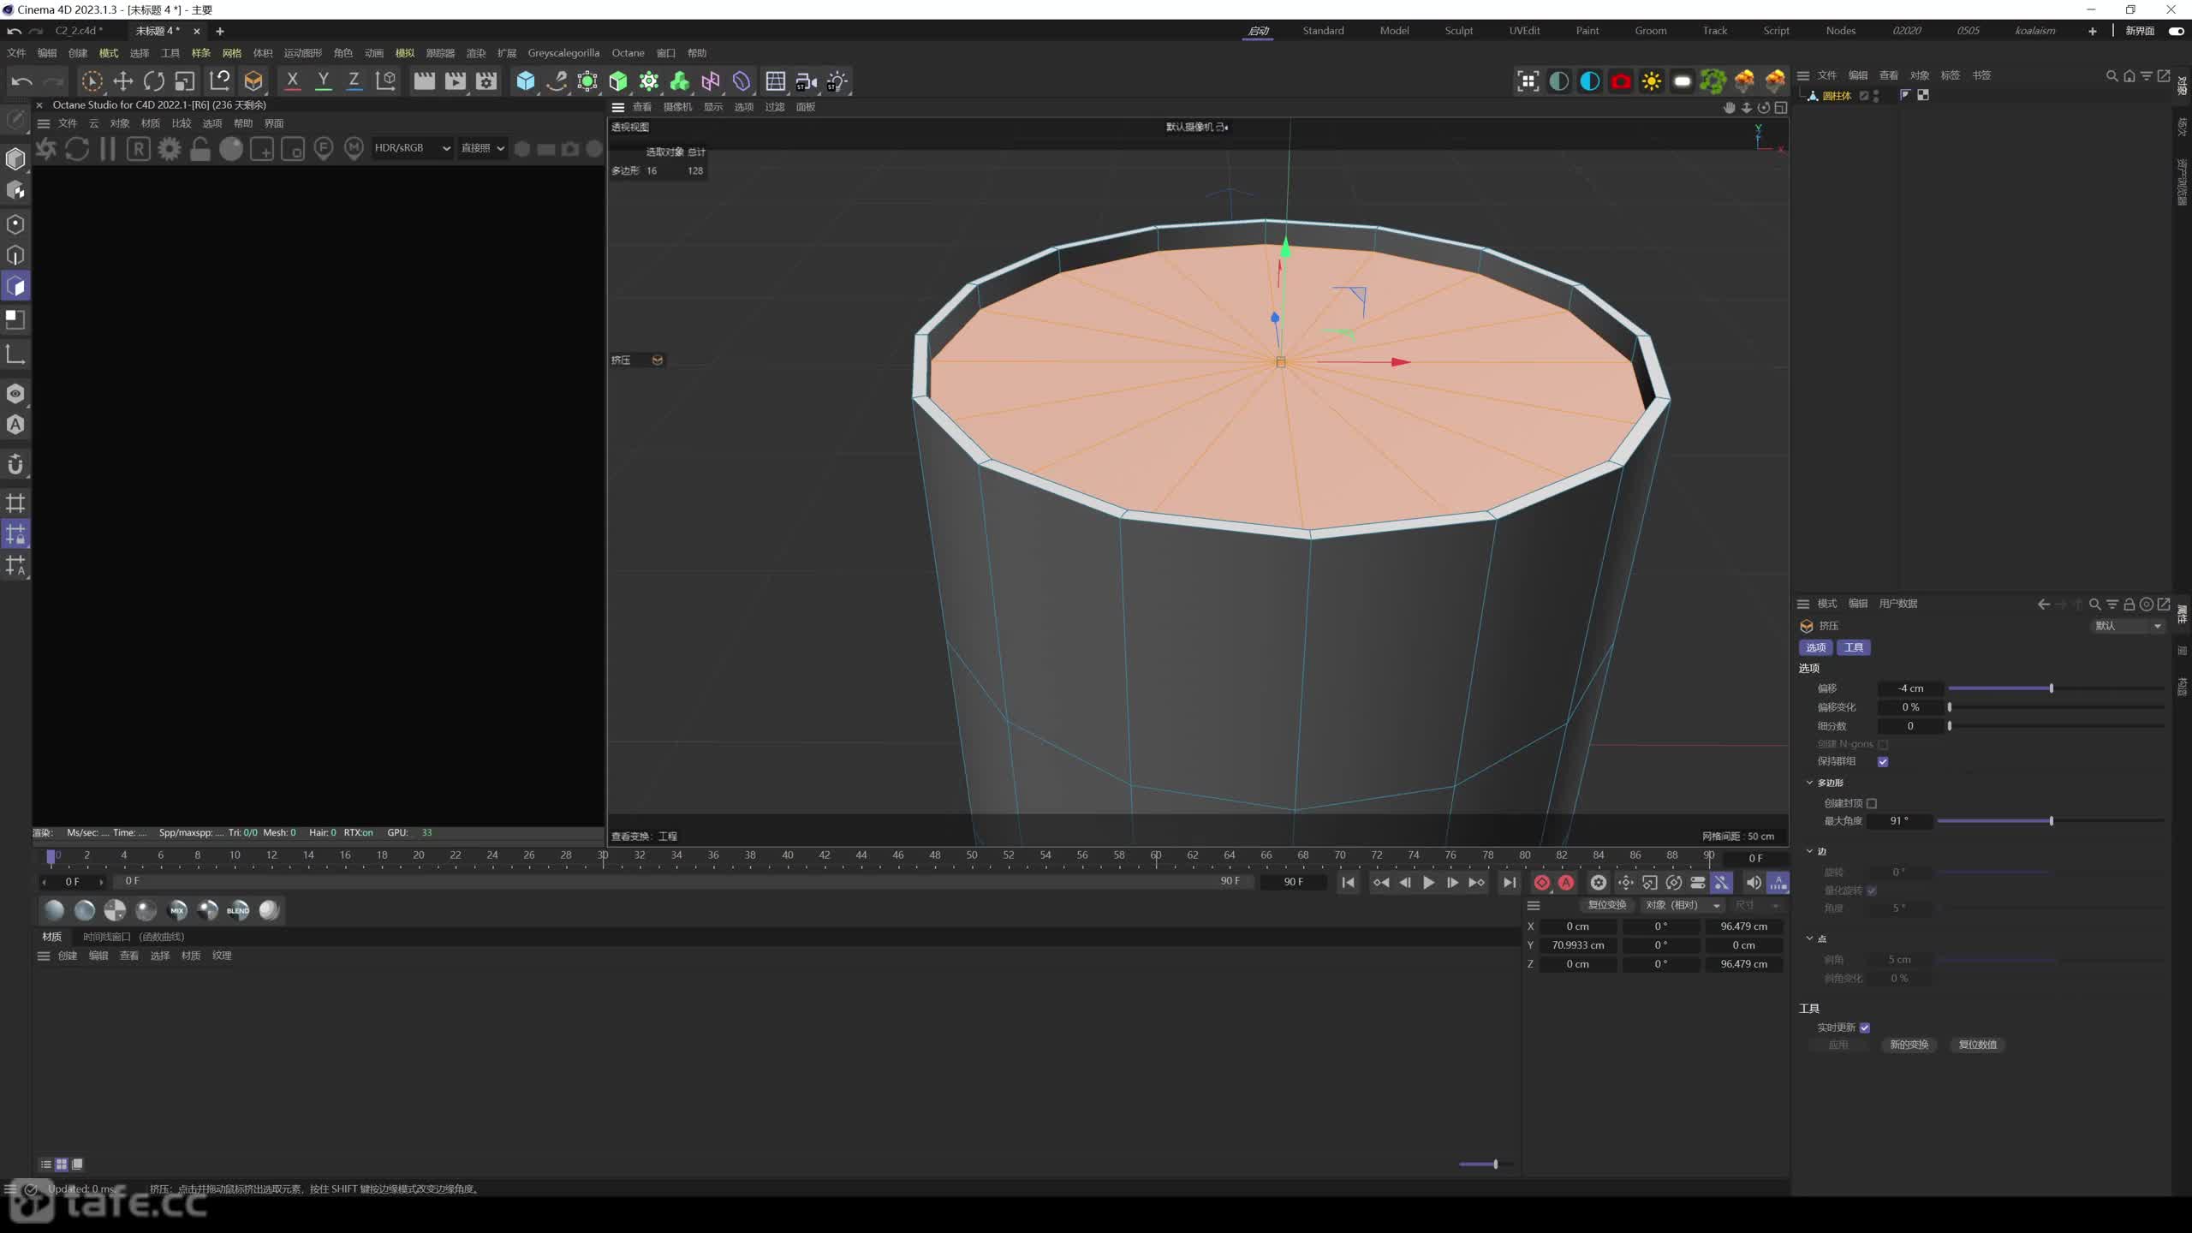This screenshot has height=1233, width=2192.
Task: Add a Cube primitive object
Action: click(526, 81)
